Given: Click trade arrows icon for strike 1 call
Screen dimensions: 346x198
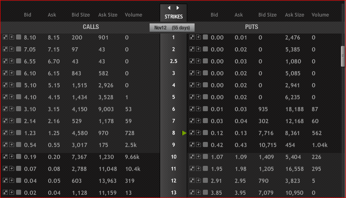Looking at the screenshot, I should pos(6,37).
